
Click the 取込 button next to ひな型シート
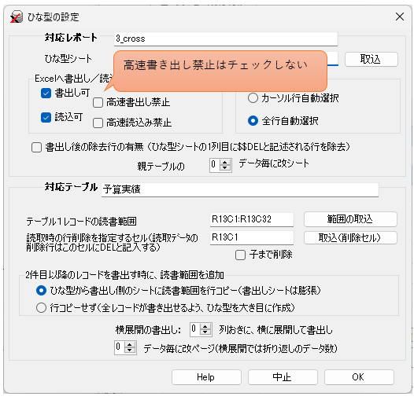[371, 59]
